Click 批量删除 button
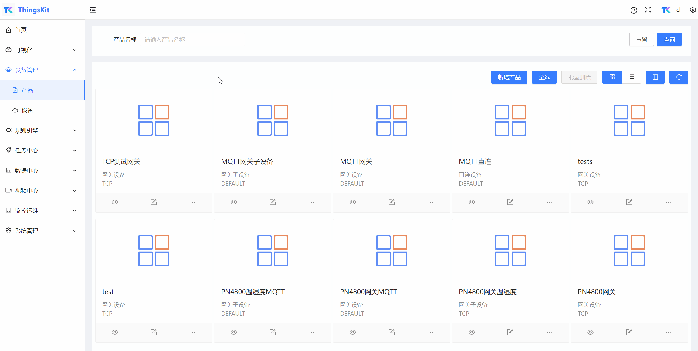Screen dimensions: 698x351 pyautogui.click(x=579, y=77)
